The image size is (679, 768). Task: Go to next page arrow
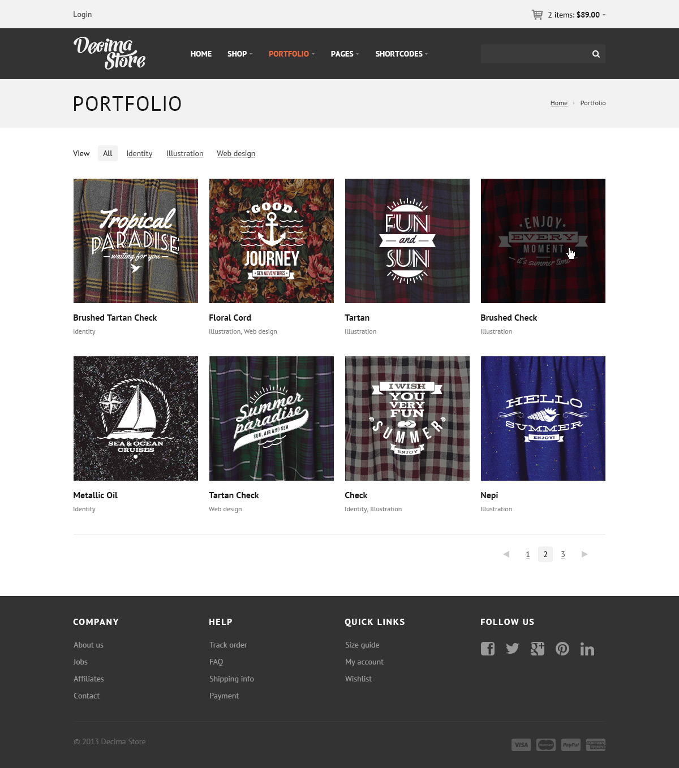(585, 554)
